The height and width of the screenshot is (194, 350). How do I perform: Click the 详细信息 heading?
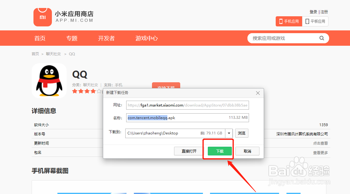click(x=44, y=111)
